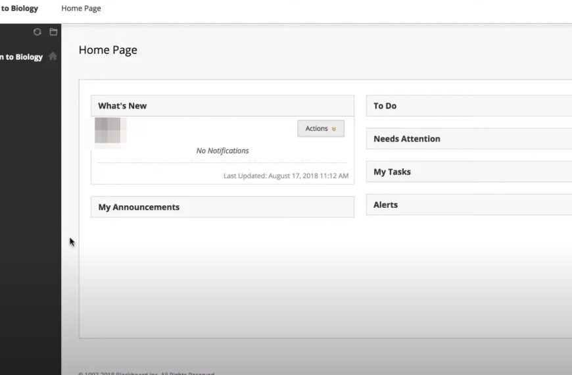Click the empty dark course menu area
572x375 pixels.
tap(30, 197)
